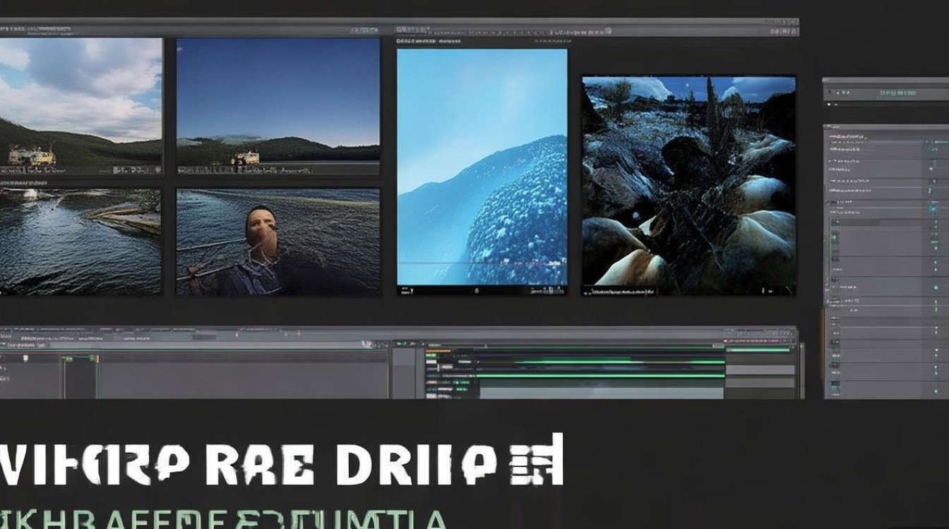Open the clear blue sky hills thumbnail
The height and width of the screenshot is (529, 949).
click(x=278, y=107)
